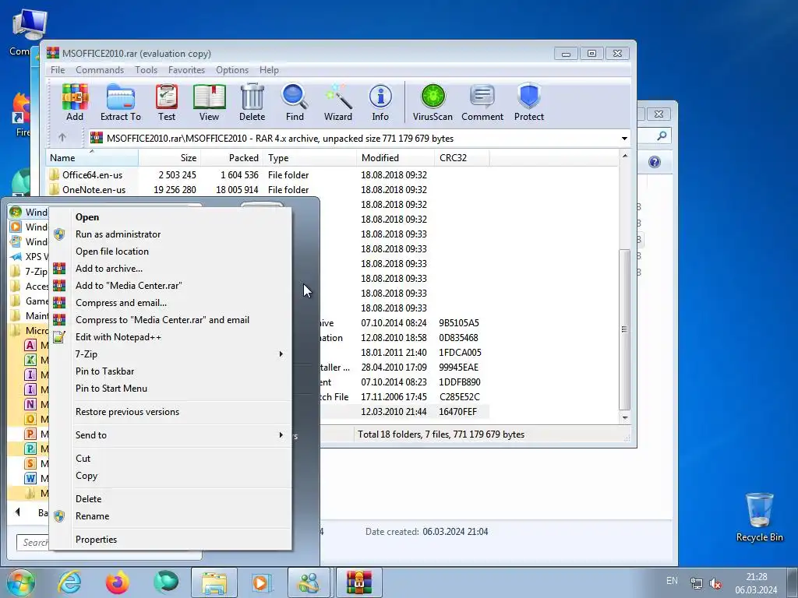The height and width of the screenshot is (598, 798).
Task: Click the Back arrow in Start menu
Action: [18, 512]
